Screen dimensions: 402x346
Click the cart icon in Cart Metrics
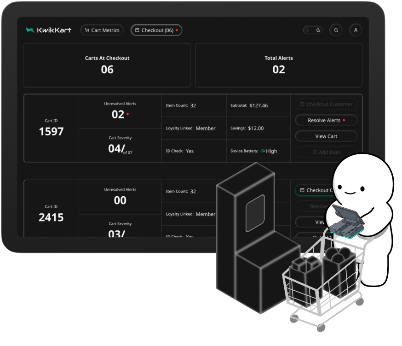click(x=87, y=30)
